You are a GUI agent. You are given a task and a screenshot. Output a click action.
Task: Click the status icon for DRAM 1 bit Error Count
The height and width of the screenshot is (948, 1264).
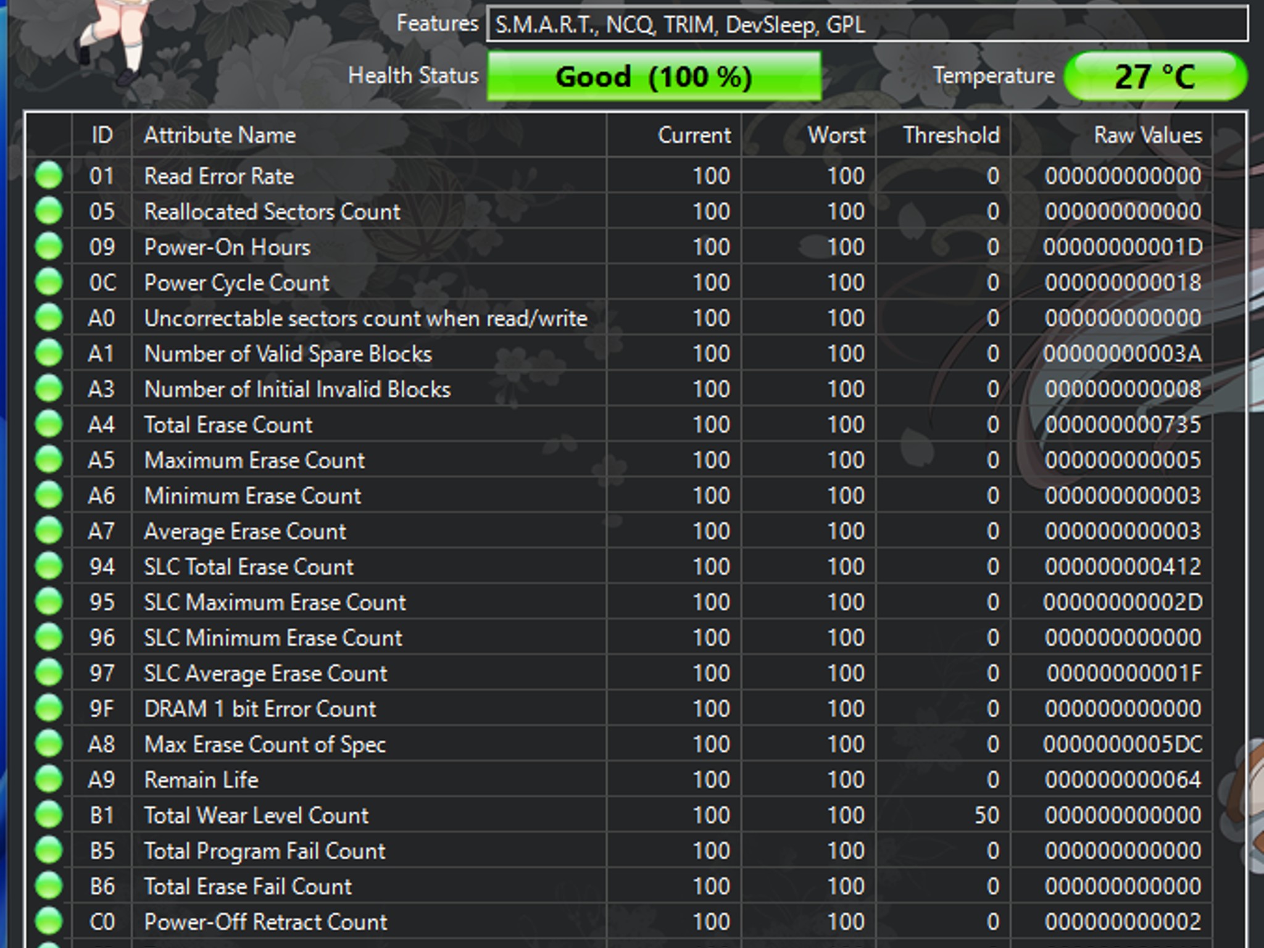[49, 708]
